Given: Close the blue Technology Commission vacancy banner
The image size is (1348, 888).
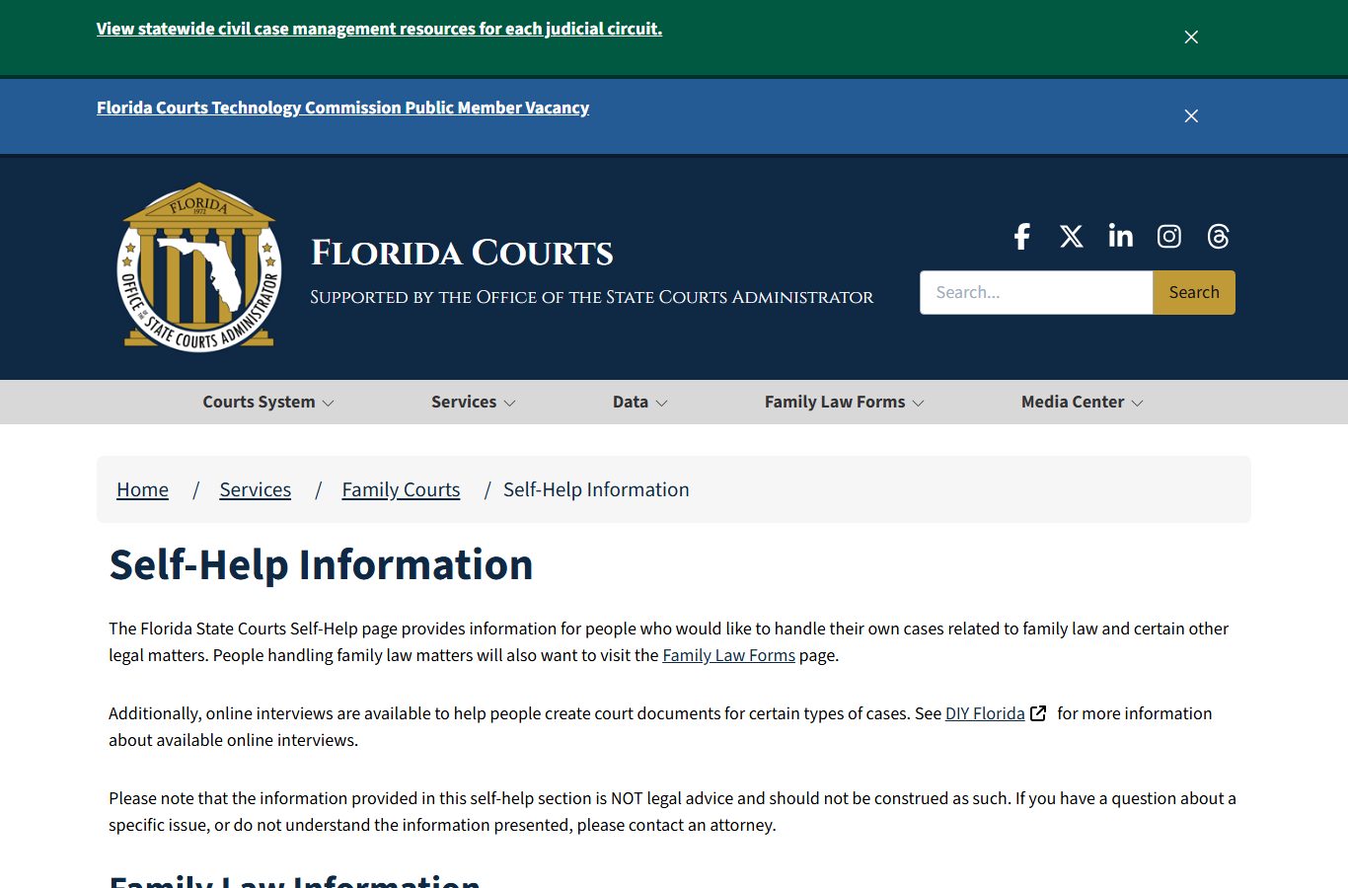Looking at the screenshot, I should 1191,115.
